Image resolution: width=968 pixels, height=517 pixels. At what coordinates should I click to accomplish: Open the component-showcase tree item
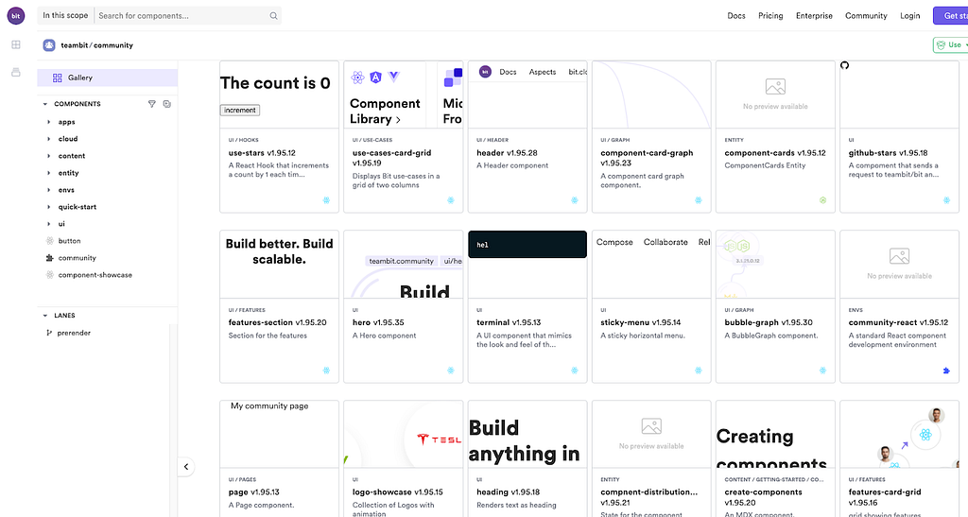point(95,274)
